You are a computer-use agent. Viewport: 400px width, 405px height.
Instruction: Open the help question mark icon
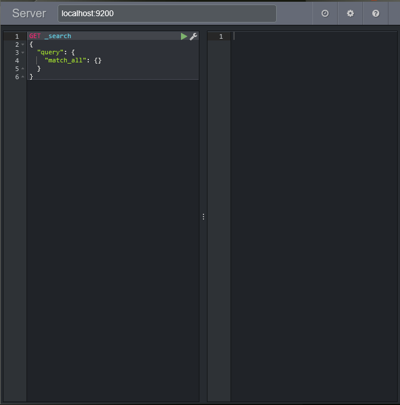pos(376,13)
